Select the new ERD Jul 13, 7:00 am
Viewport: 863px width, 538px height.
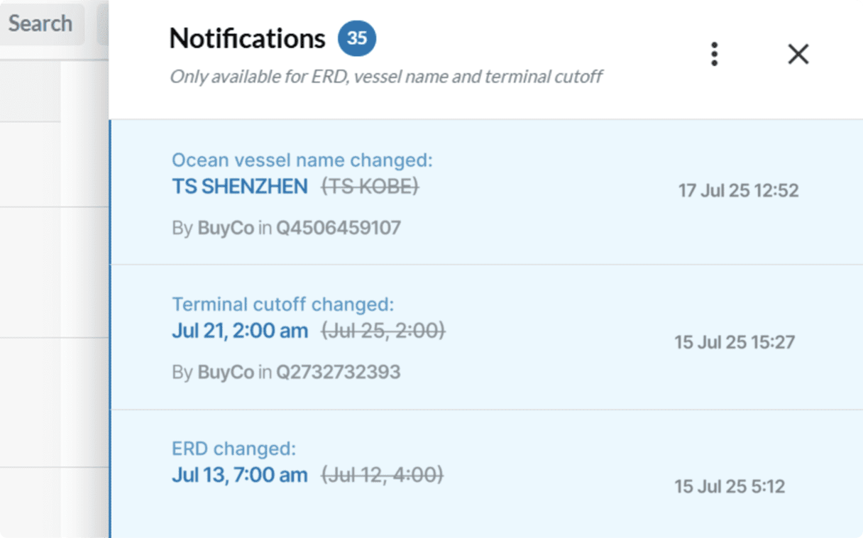click(240, 475)
